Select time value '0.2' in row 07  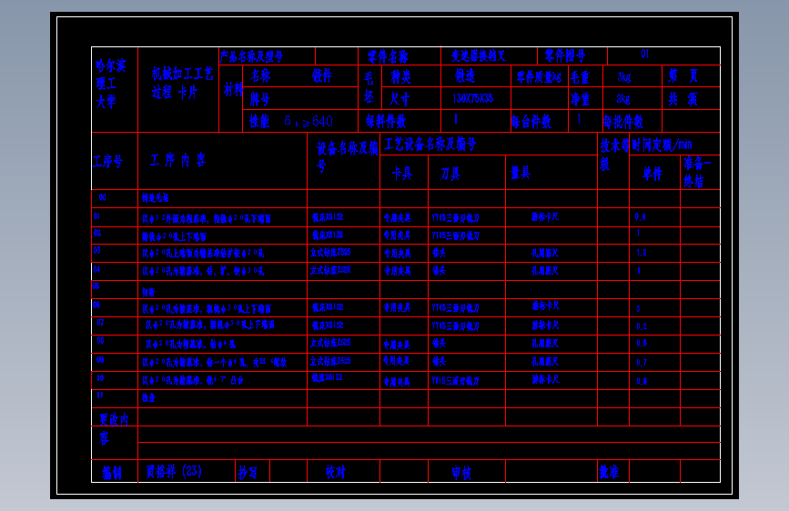pos(641,326)
